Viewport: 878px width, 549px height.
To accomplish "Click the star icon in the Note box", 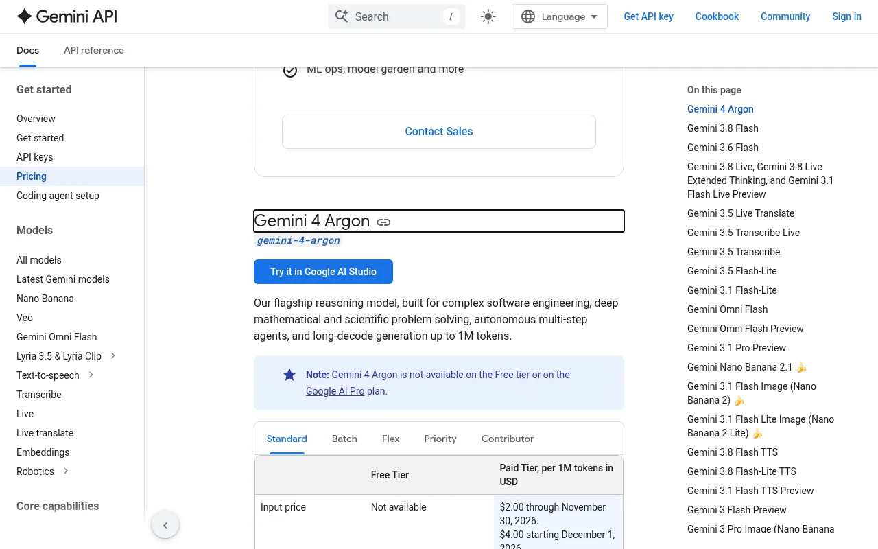I will pyautogui.click(x=289, y=375).
